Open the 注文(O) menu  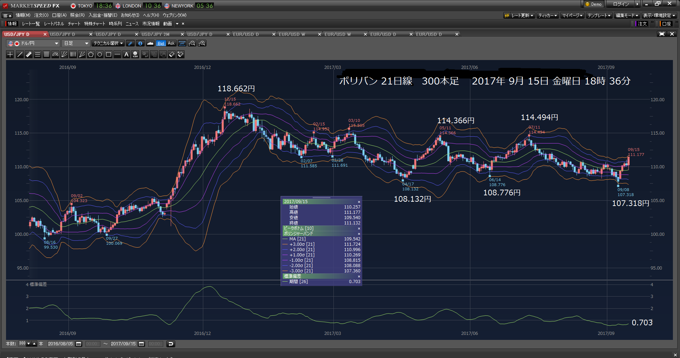click(x=41, y=15)
